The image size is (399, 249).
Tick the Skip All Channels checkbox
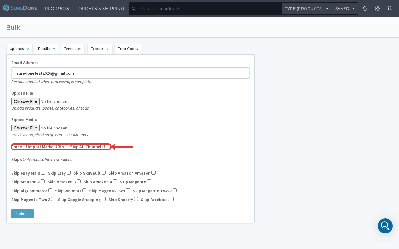tap(106, 146)
